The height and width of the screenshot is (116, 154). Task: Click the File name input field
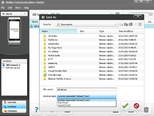[x=87, y=90]
